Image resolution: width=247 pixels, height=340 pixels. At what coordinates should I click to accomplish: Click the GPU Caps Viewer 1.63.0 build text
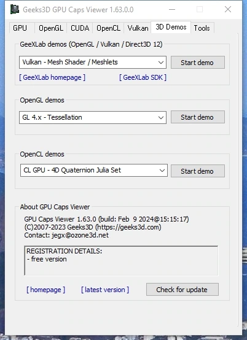click(106, 219)
